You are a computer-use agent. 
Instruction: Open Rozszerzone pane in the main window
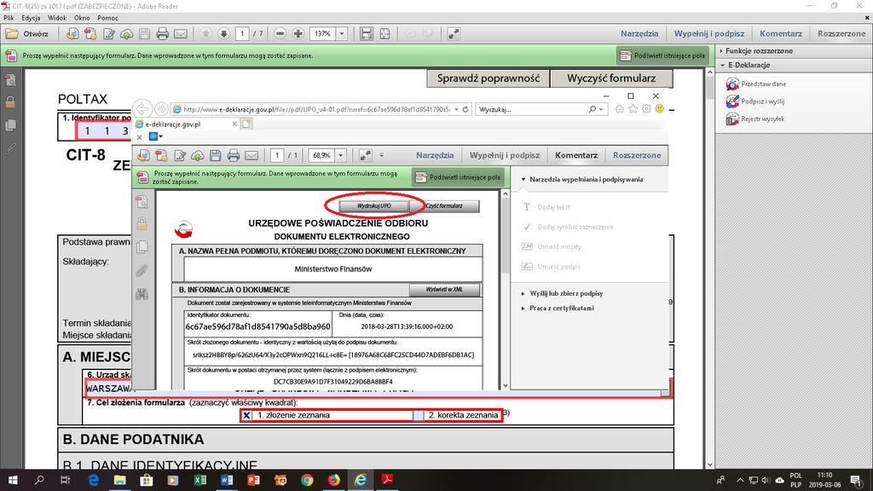pyautogui.click(x=841, y=34)
